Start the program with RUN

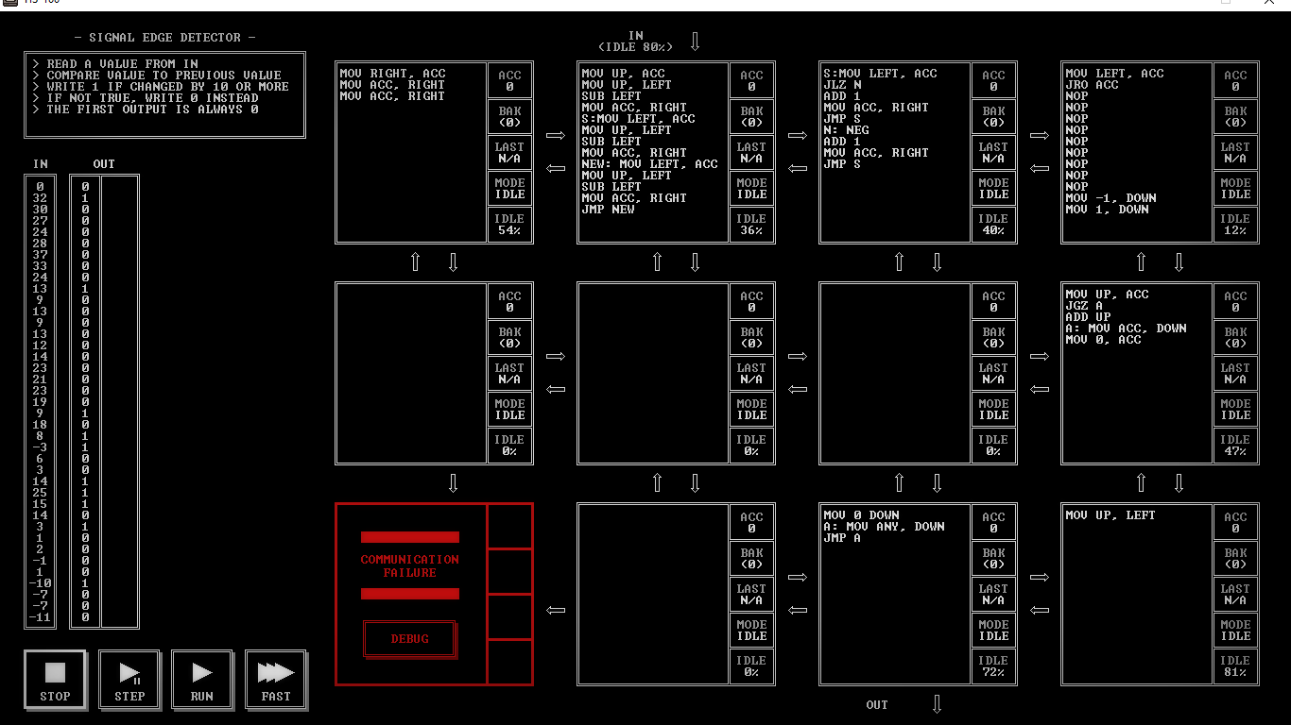click(202, 680)
